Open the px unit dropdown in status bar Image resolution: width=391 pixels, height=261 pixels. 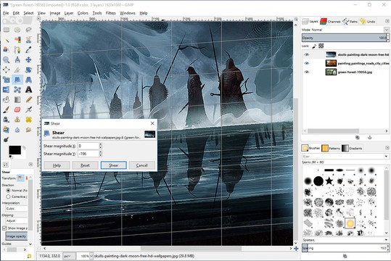(x=70, y=256)
